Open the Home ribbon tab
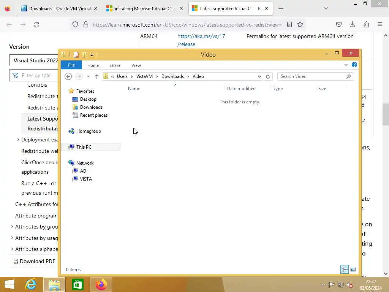Viewport: 389px width, 292px height. (93, 65)
